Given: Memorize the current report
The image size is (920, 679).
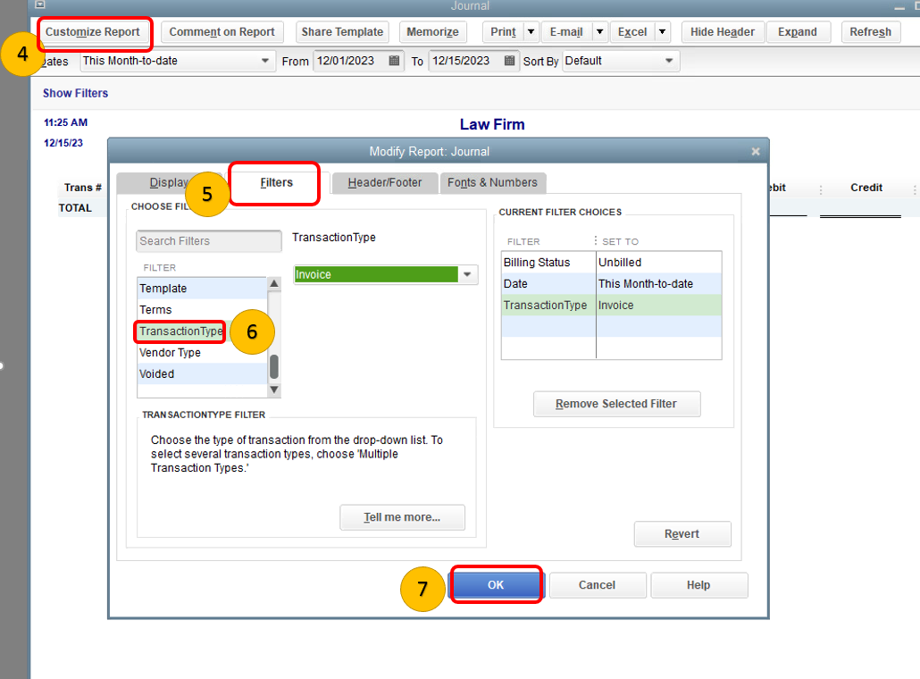Looking at the screenshot, I should tap(432, 31).
